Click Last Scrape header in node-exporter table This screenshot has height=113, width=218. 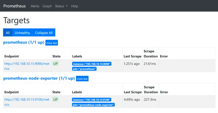click(x=133, y=92)
